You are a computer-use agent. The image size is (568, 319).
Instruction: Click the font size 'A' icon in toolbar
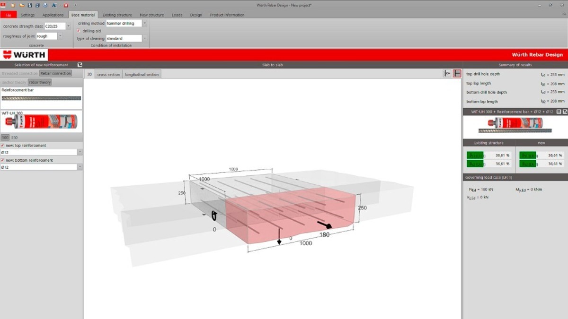54,5
